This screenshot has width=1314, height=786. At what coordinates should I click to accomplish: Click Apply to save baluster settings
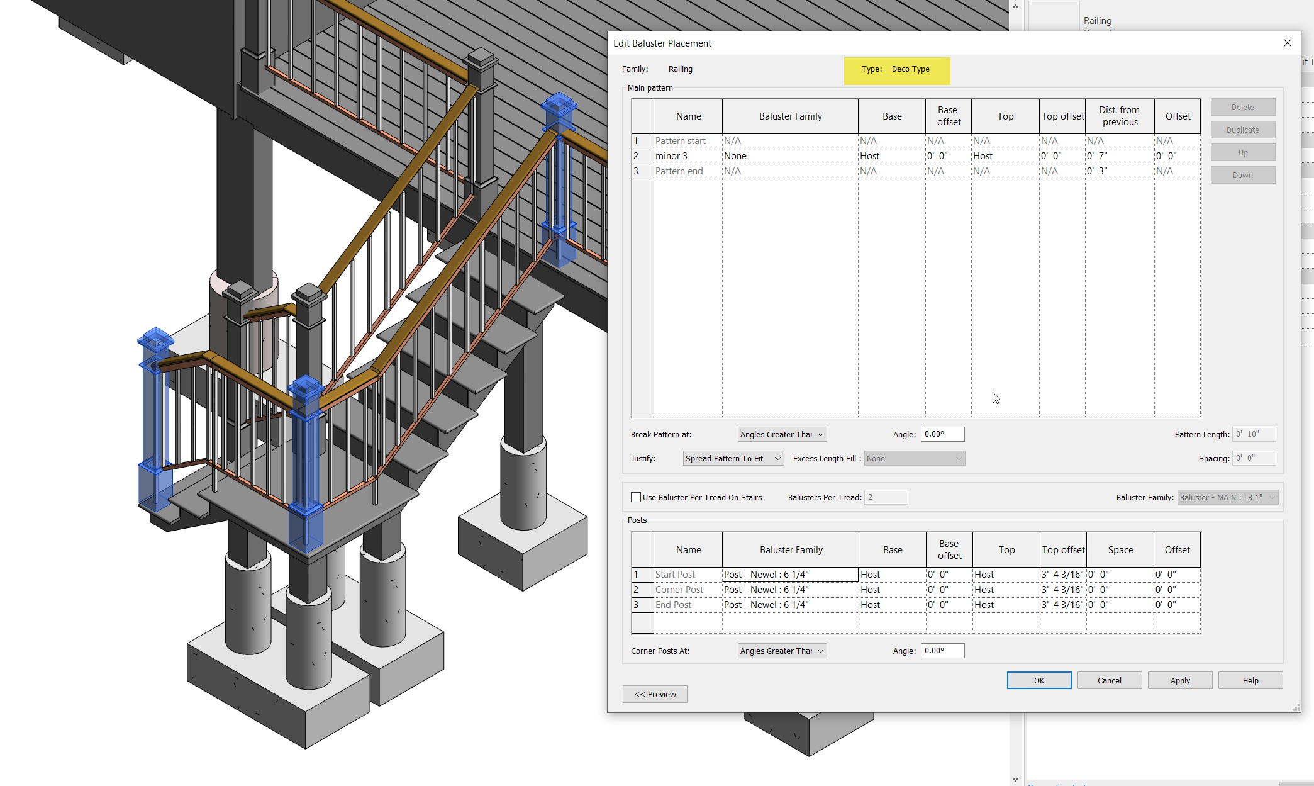pos(1179,680)
